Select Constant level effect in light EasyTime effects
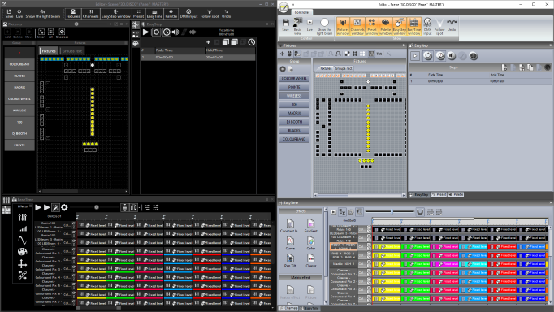The width and height of the screenshot is (554, 312). 290,225
